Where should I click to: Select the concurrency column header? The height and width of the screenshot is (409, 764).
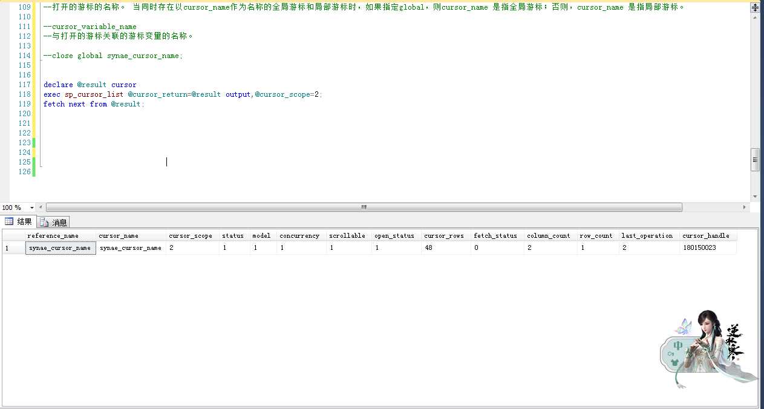click(x=302, y=236)
